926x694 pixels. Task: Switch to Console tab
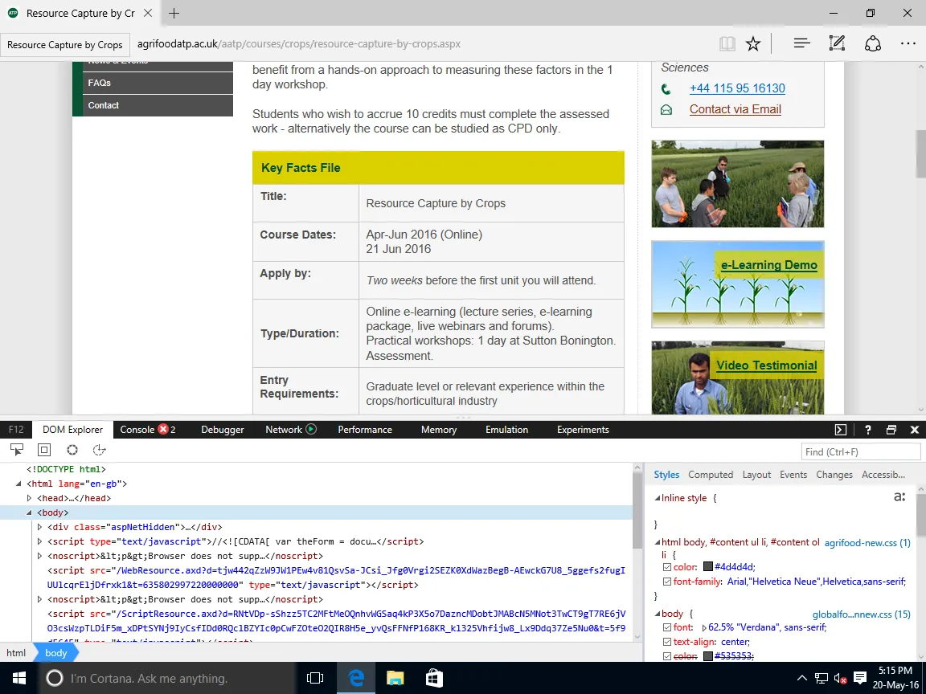(137, 430)
